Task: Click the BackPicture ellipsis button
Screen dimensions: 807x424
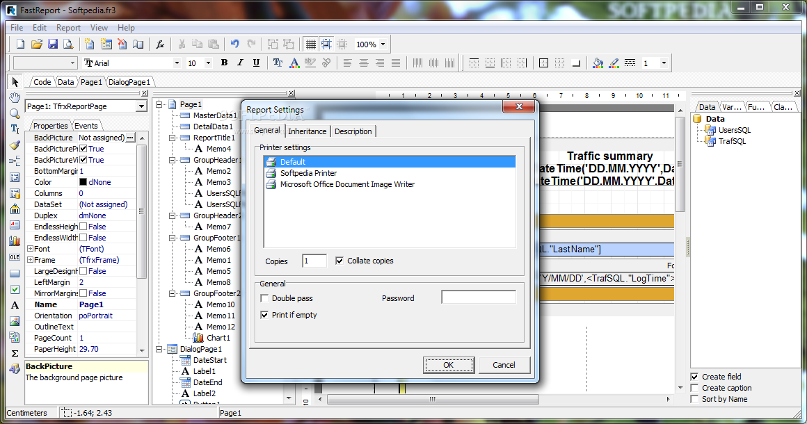Action: pyautogui.click(x=130, y=137)
